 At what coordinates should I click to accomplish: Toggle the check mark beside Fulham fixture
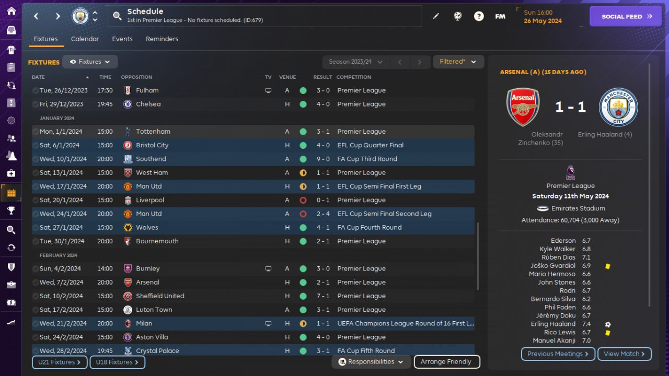35,90
